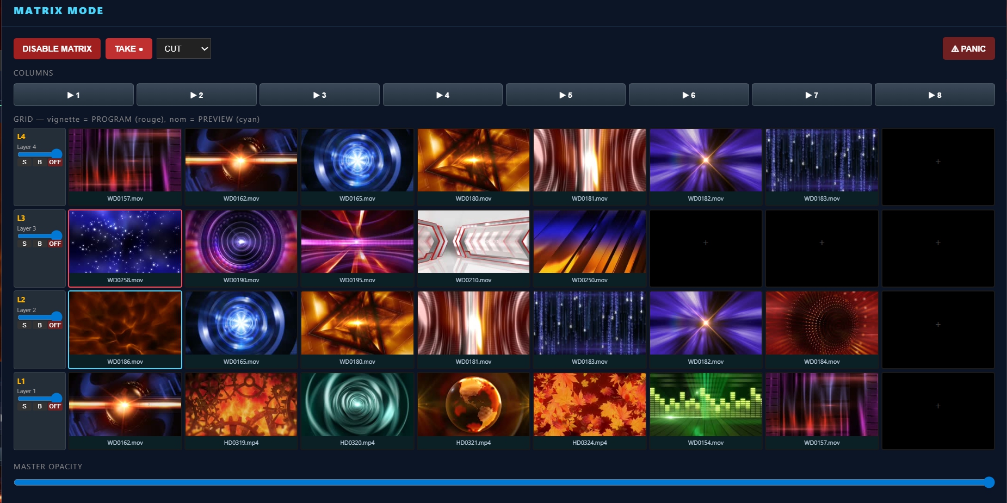Toggle solo S on Layer 2
Image resolution: width=1007 pixels, height=503 pixels.
pos(24,325)
